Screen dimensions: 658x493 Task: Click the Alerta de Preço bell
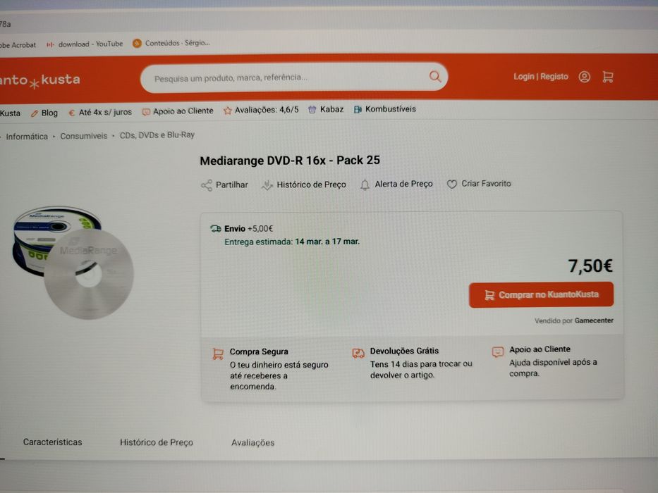click(365, 185)
